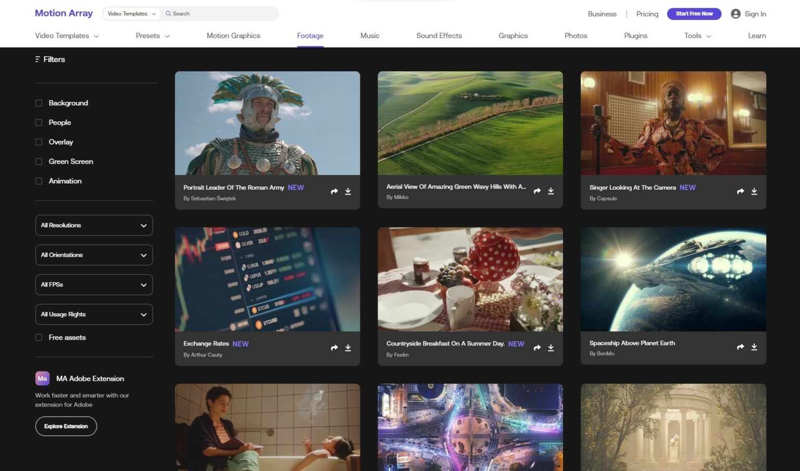Share the Exchange Rates clip

[x=334, y=348]
